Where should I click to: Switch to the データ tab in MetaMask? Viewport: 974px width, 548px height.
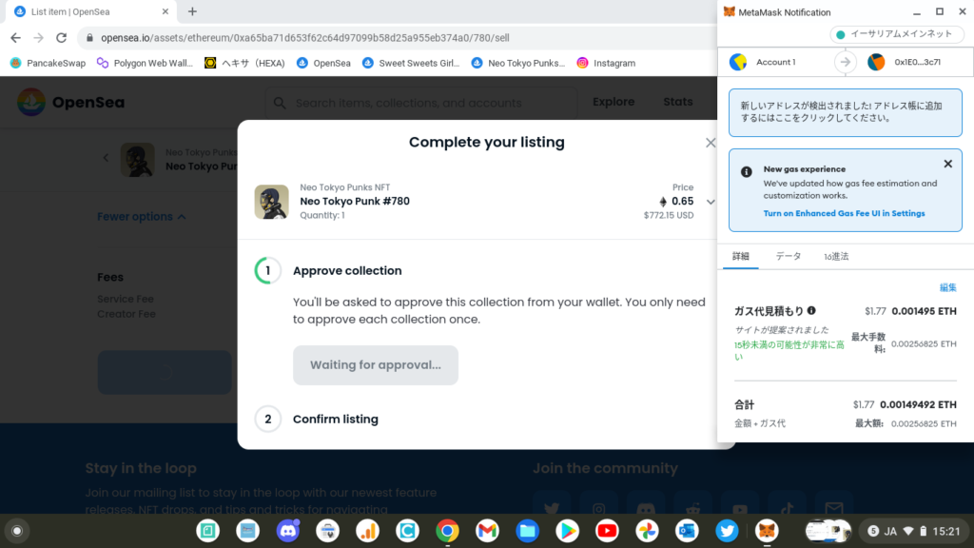click(x=789, y=257)
